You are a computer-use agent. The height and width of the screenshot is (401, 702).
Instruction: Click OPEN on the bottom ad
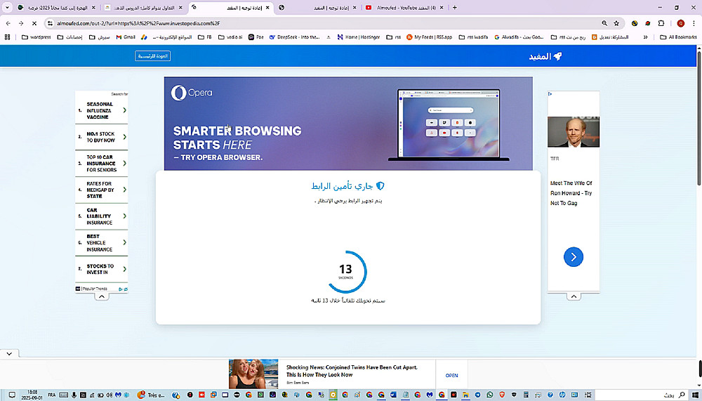(x=451, y=376)
